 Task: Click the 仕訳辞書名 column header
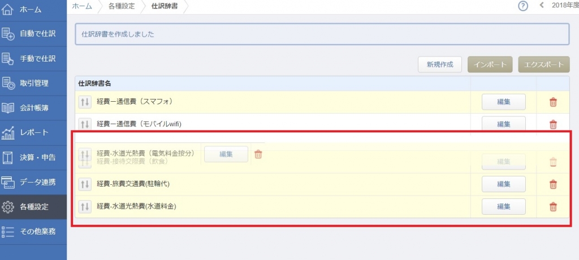pos(95,84)
